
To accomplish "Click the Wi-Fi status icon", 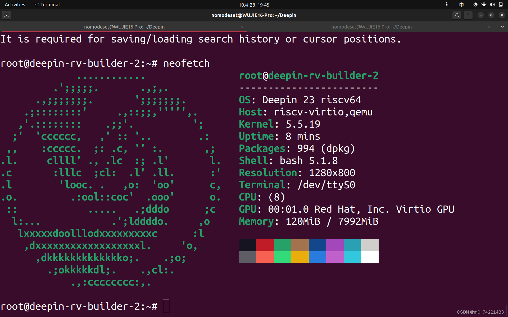I will click(484, 4).
